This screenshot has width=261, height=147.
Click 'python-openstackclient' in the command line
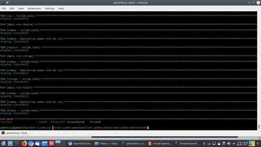(x=77, y=128)
